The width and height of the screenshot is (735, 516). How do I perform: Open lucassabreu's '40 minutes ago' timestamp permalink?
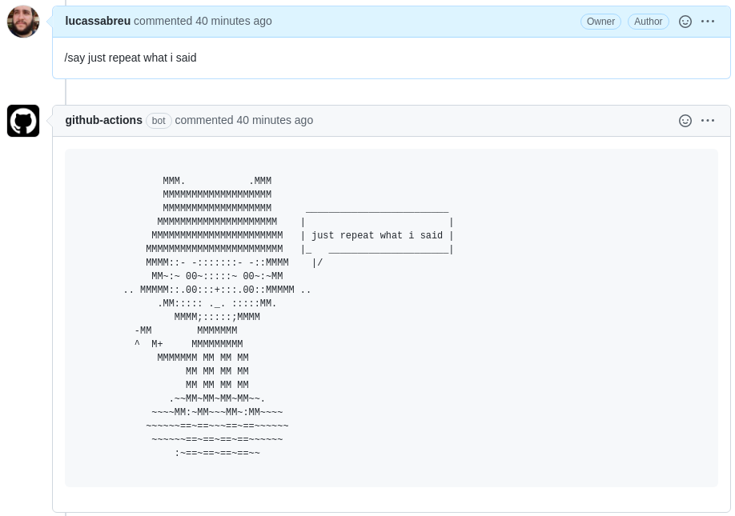[234, 22]
